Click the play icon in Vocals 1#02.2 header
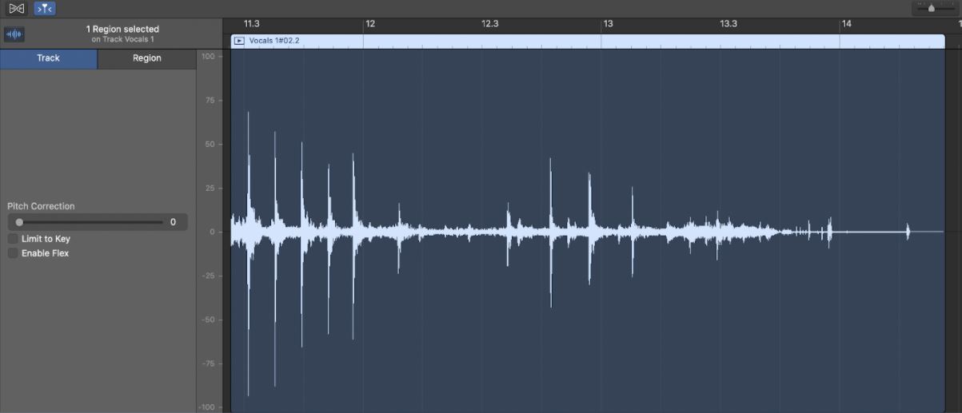The image size is (962, 413). (x=239, y=41)
